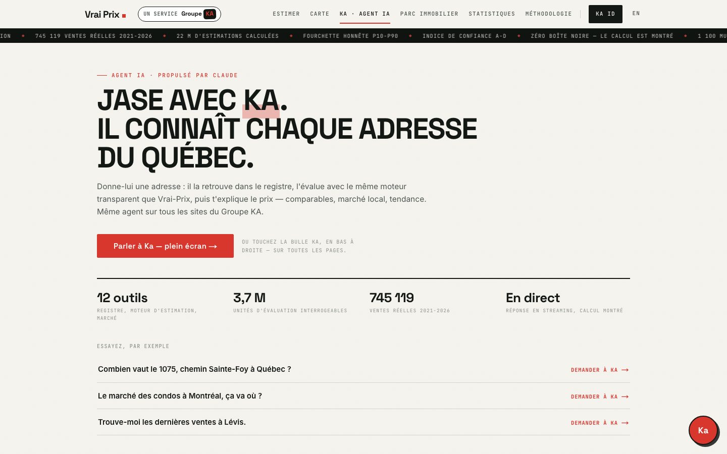Go to the Estimer menu item

(286, 14)
